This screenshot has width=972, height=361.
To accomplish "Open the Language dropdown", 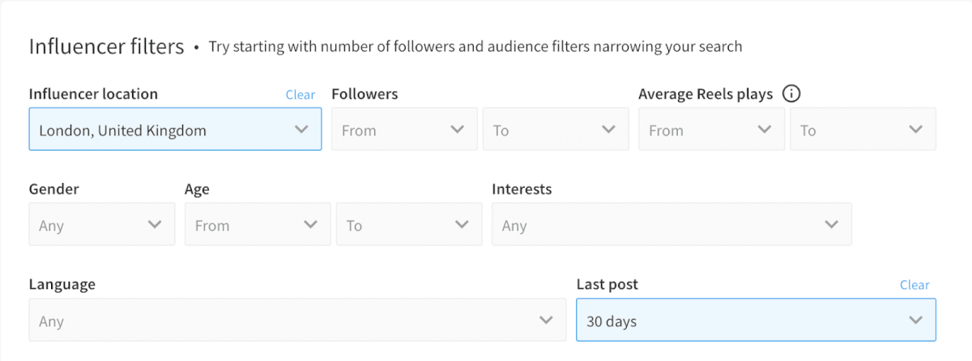I will (296, 321).
